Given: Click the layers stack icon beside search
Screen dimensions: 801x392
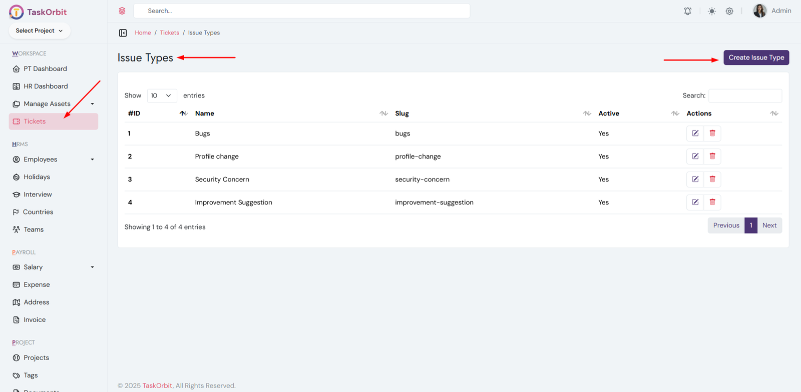Looking at the screenshot, I should click(122, 11).
